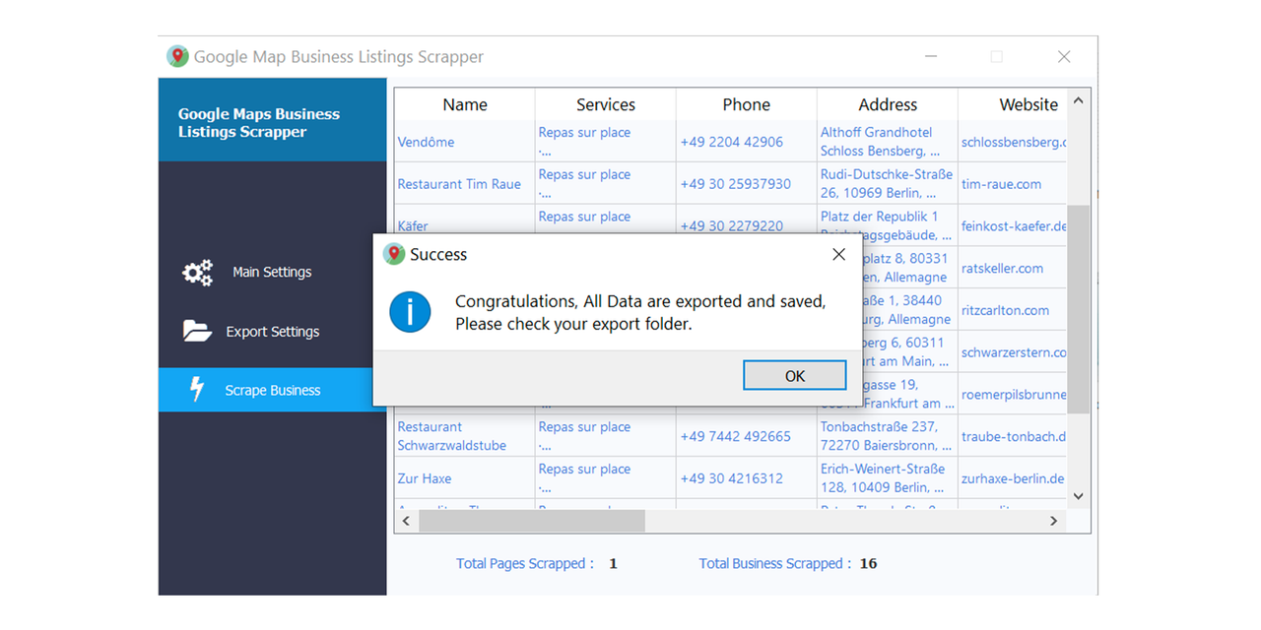Click the map pin icon in Success title
Image resolution: width=1261 pixels, height=630 pixels.
click(x=394, y=254)
